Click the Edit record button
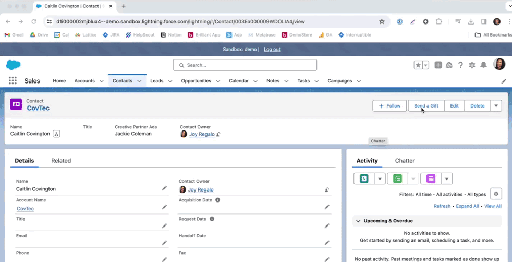The width and height of the screenshot is (512, 262). pyautogui.click(x=454, y=106)
